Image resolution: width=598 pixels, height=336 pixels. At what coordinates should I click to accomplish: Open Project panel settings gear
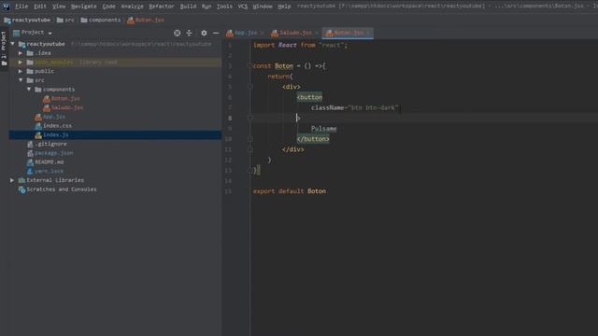coord(204,33)
